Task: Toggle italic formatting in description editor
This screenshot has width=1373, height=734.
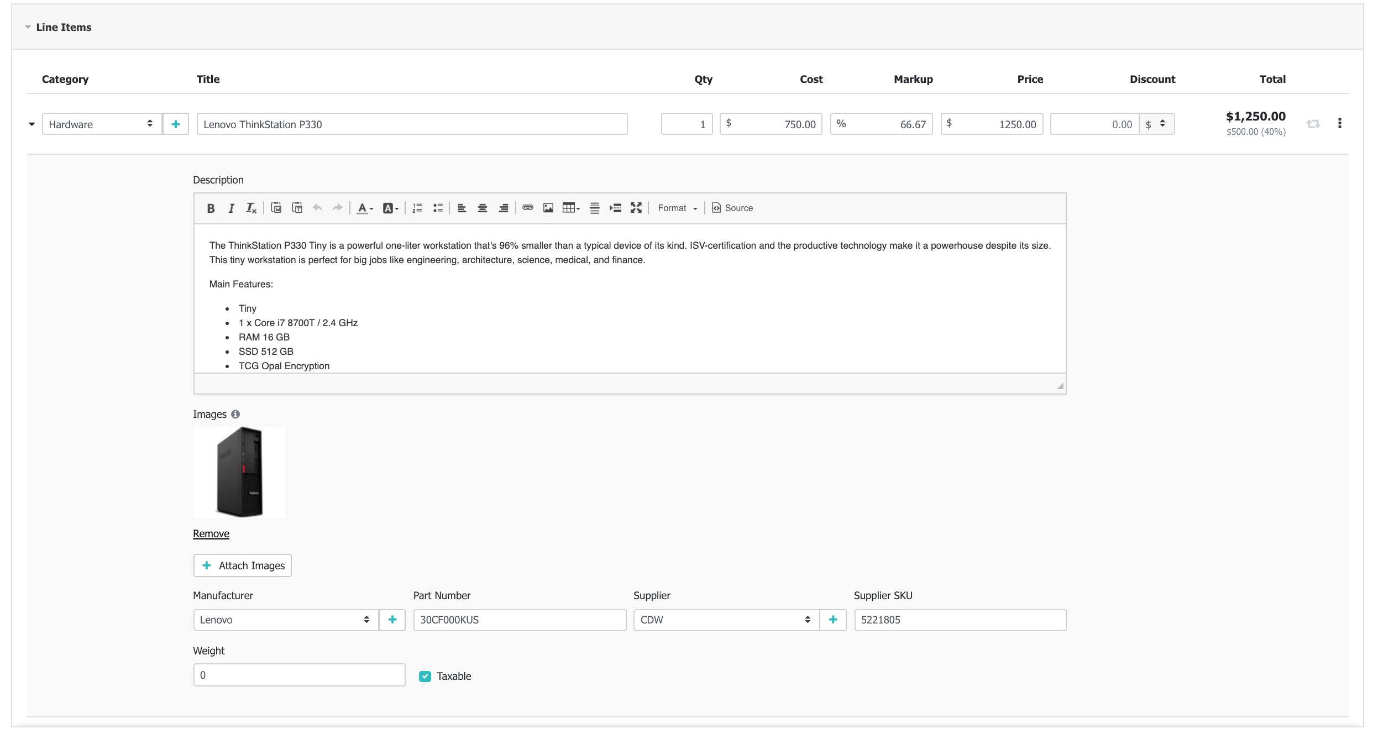Action: click(231, 208)
